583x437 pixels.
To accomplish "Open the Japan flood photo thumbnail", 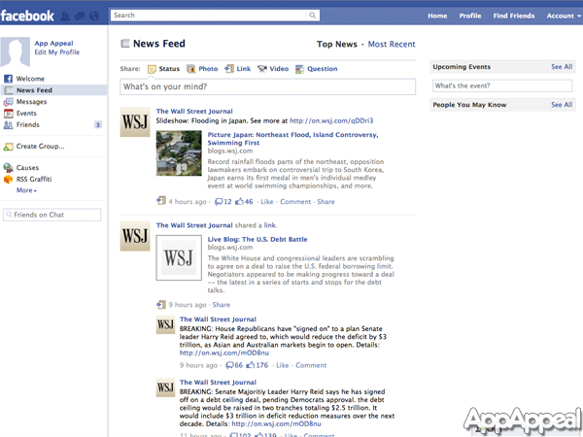I will point(179,153).
